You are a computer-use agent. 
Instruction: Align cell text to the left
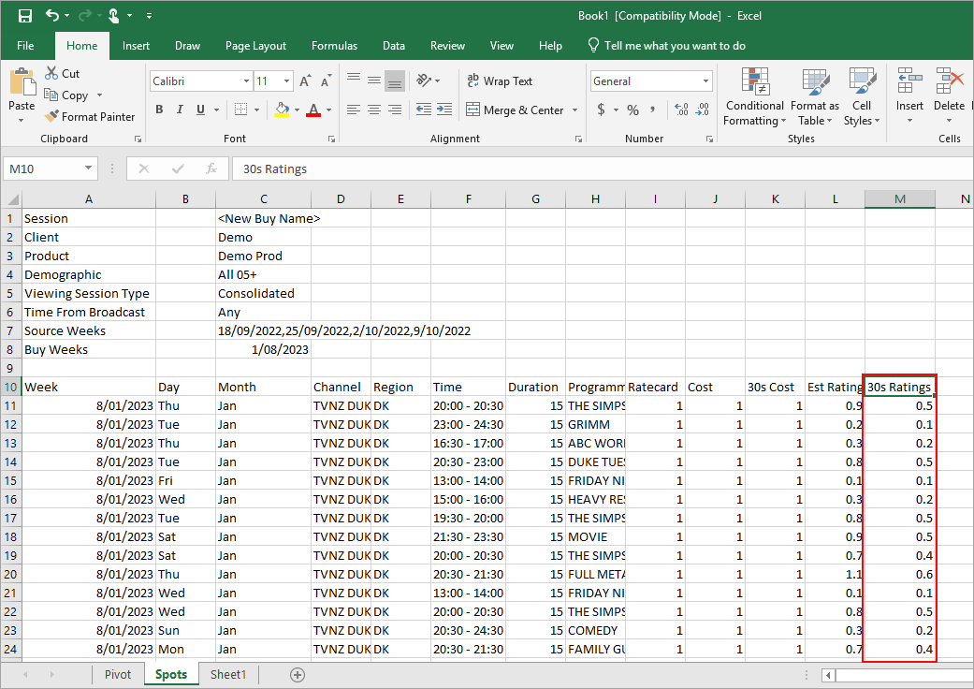[x=354, y=110]
